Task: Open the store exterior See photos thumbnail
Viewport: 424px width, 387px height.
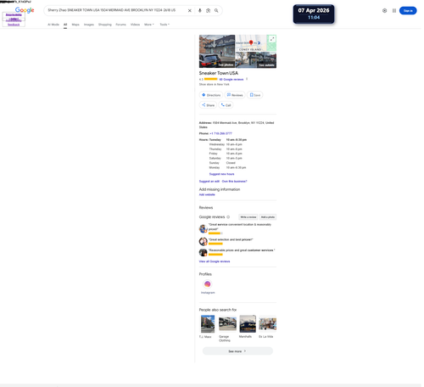Action: [x=217, y=51]
